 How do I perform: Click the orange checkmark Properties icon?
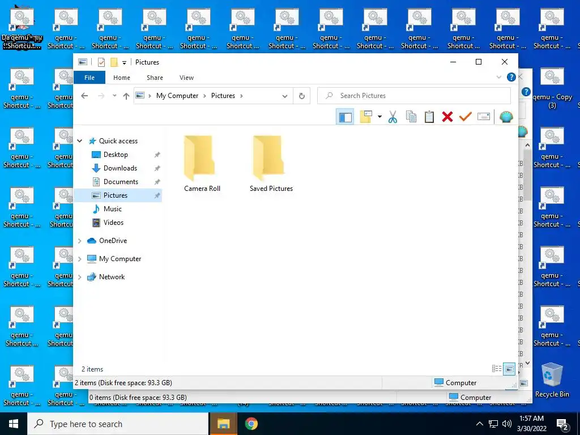(466, 117)
